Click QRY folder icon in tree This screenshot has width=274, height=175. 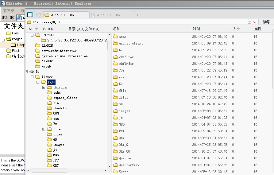click(49, 165)
